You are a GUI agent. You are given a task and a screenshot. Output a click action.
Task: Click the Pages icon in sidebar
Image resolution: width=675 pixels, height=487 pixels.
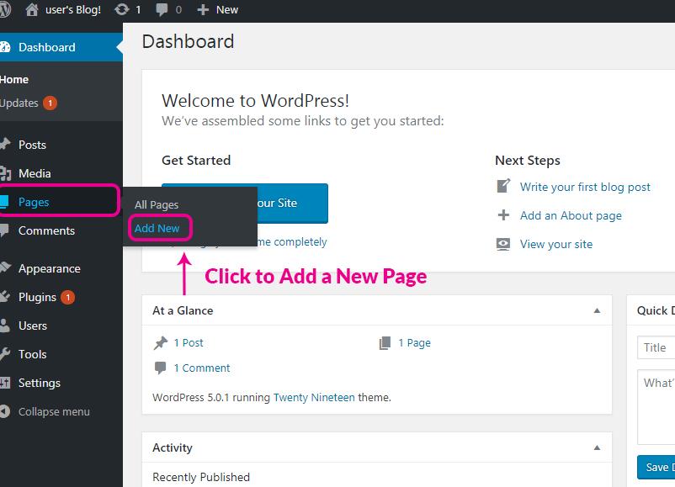coord(4,202)
